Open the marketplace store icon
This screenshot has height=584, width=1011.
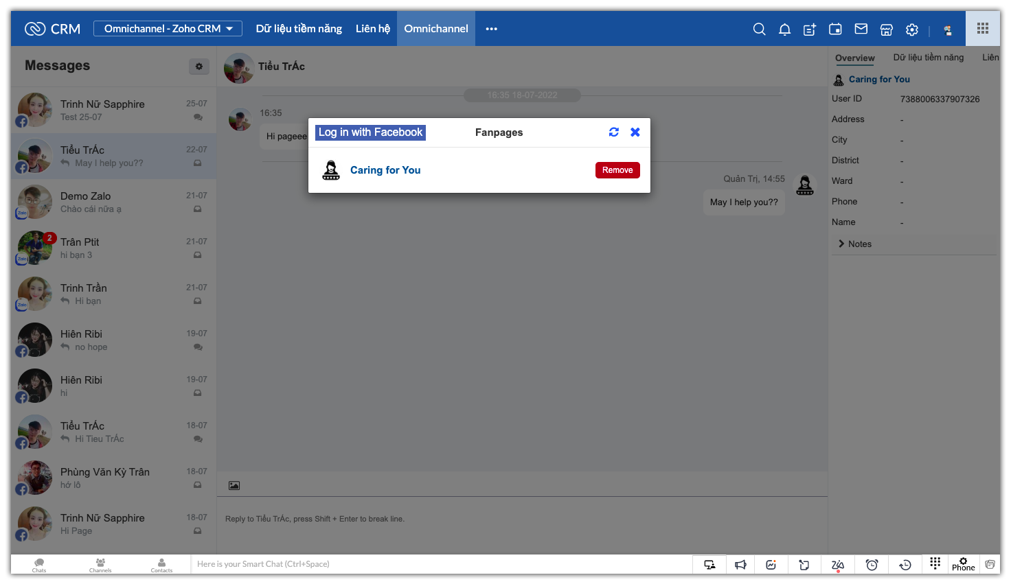(x=886, y=30)
